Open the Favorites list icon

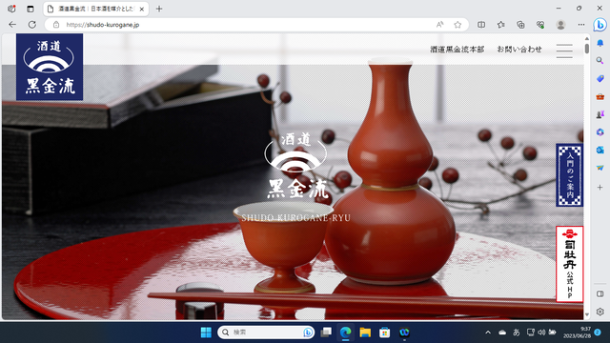click(501, 25)
